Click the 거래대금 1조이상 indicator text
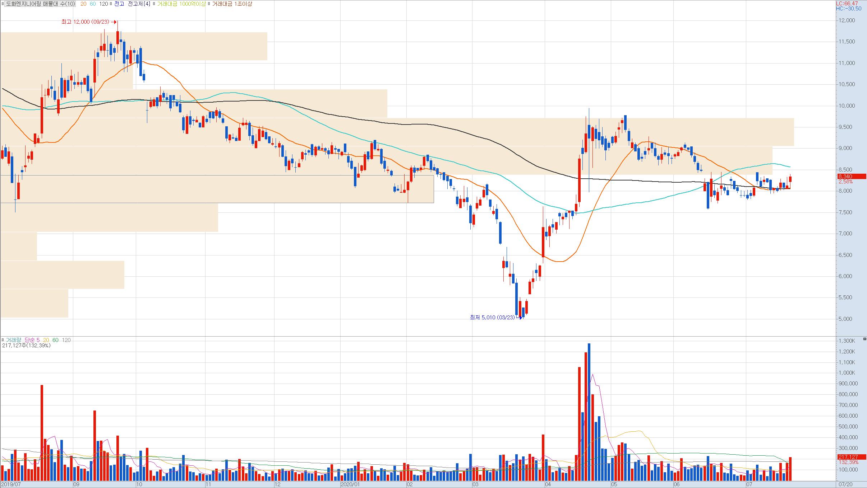The height and width of the screenshot is (488, 867). tap(232, 4)
